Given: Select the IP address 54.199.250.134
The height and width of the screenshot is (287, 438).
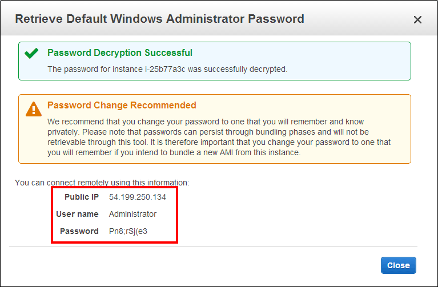Looking at the screenshot, I should [x=138, y=197].
